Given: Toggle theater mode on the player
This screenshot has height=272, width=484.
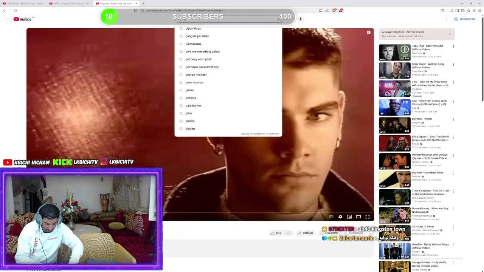Looking at the screenshot, I should (x=358, y=217).
